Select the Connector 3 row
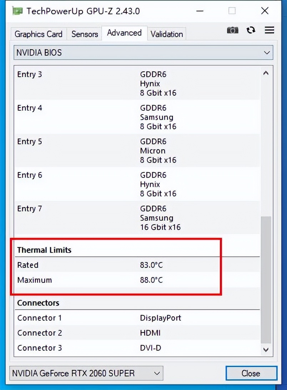The height and width of the screenshot is (390, 287). [137, 348]
